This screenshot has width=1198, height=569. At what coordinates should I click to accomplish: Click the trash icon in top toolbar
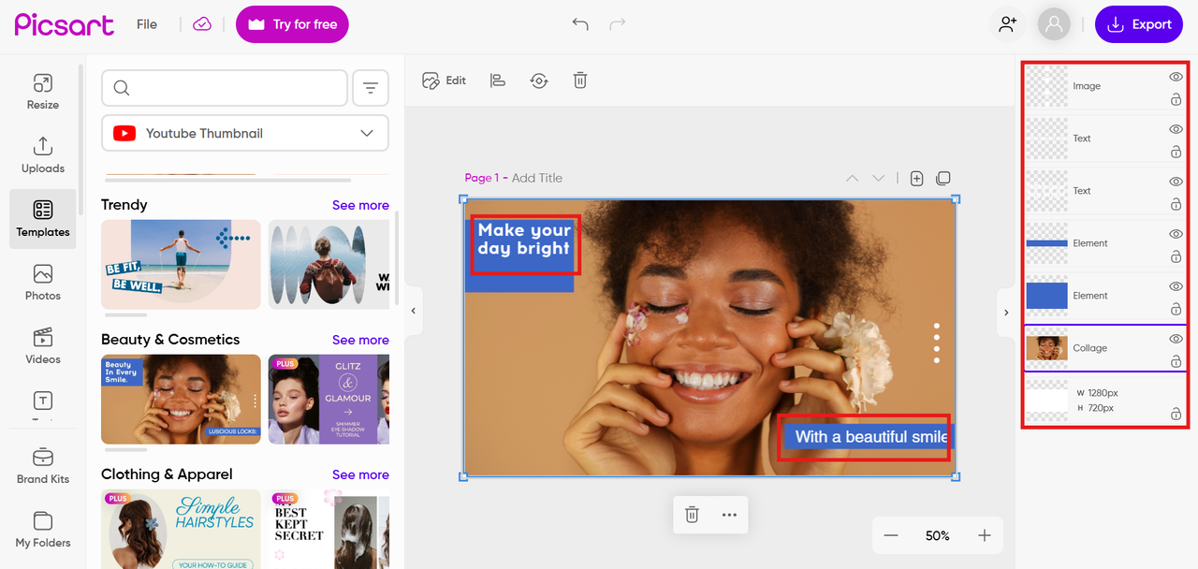580,80
